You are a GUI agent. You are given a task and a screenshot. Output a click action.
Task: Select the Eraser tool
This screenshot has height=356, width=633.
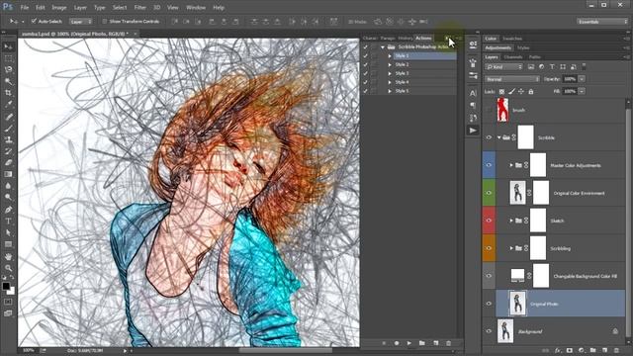tap(8, 162)
